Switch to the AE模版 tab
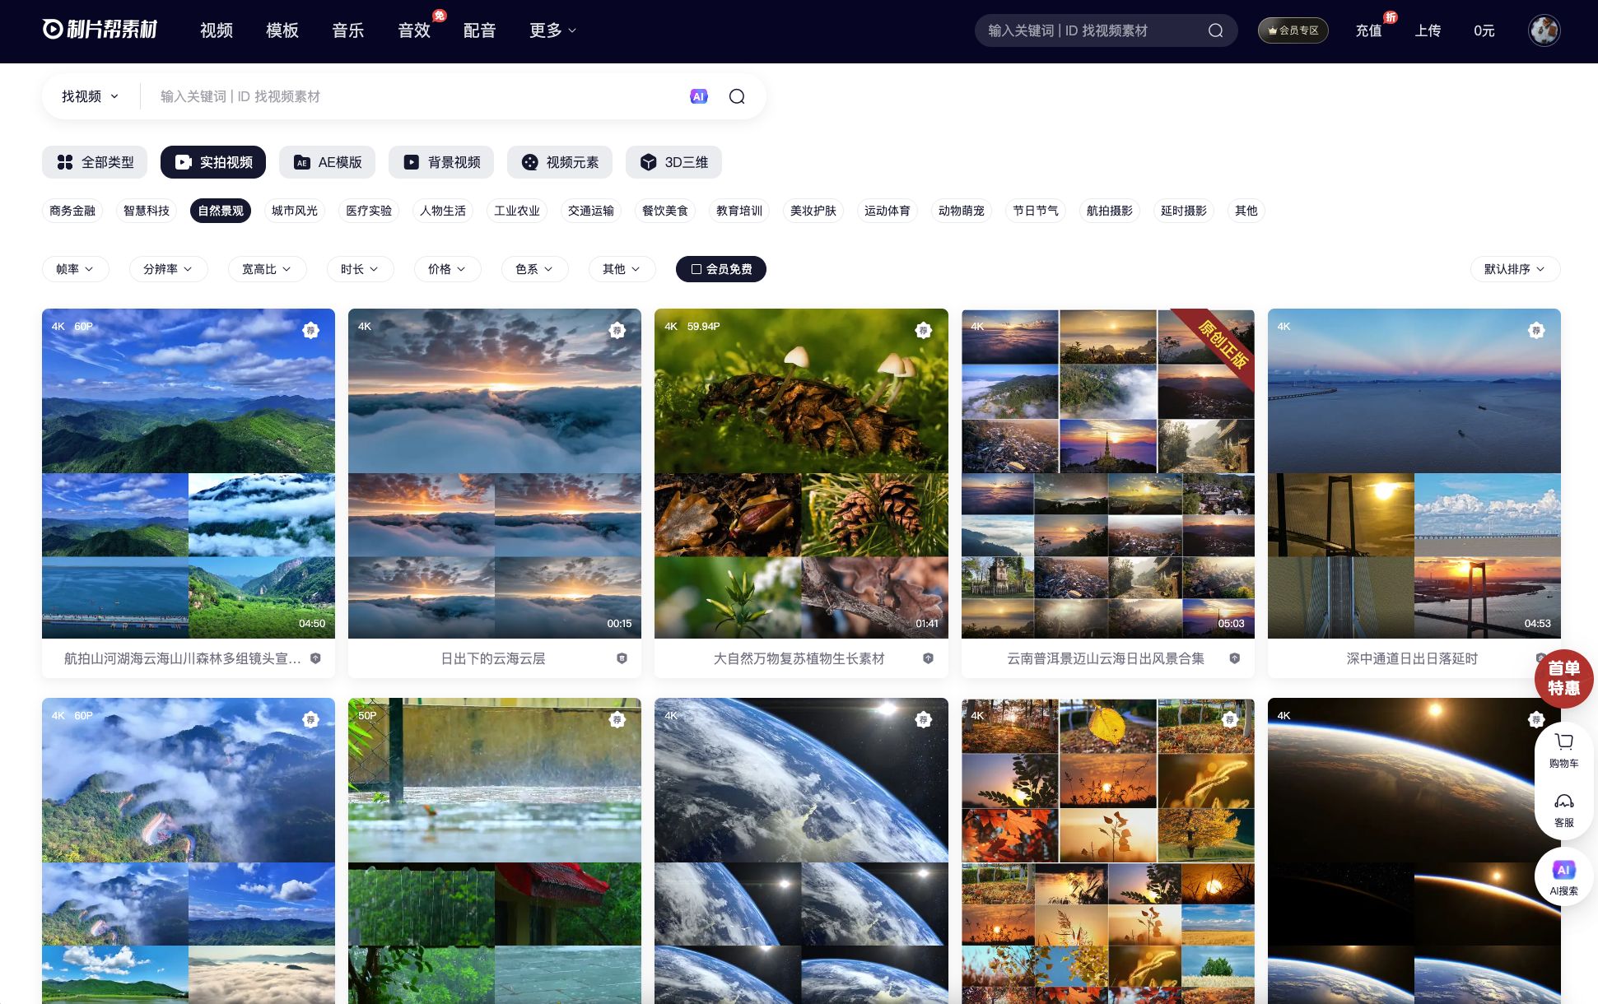The image size is (1598, 1004). tap(327, 162)
